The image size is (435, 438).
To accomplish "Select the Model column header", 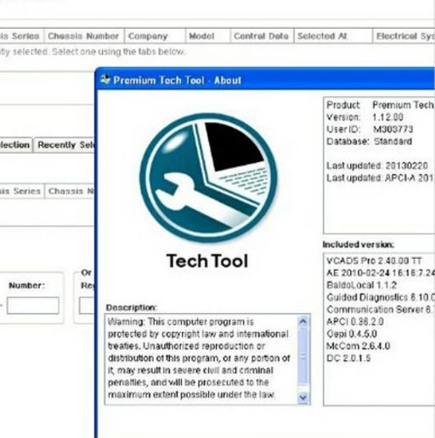I will point(208,36).
